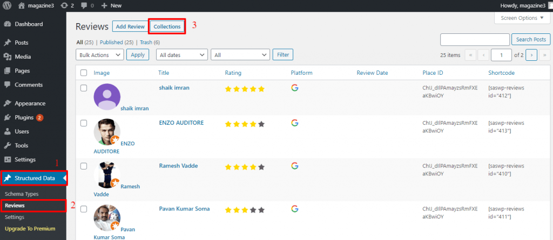Click the Search Posts button
553x240 pixels.
531,39
